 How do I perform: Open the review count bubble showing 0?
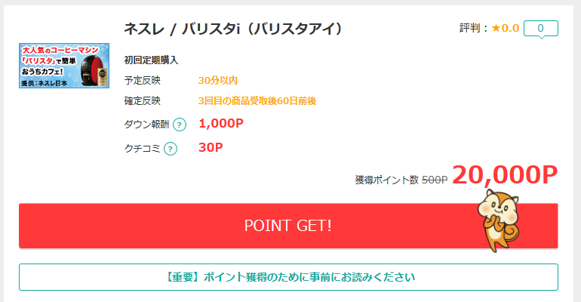point(540,29)
